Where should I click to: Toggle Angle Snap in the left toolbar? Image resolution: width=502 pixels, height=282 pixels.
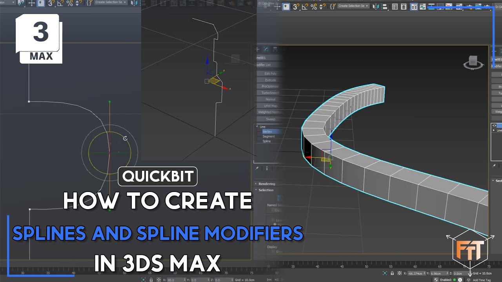[60, 4]
